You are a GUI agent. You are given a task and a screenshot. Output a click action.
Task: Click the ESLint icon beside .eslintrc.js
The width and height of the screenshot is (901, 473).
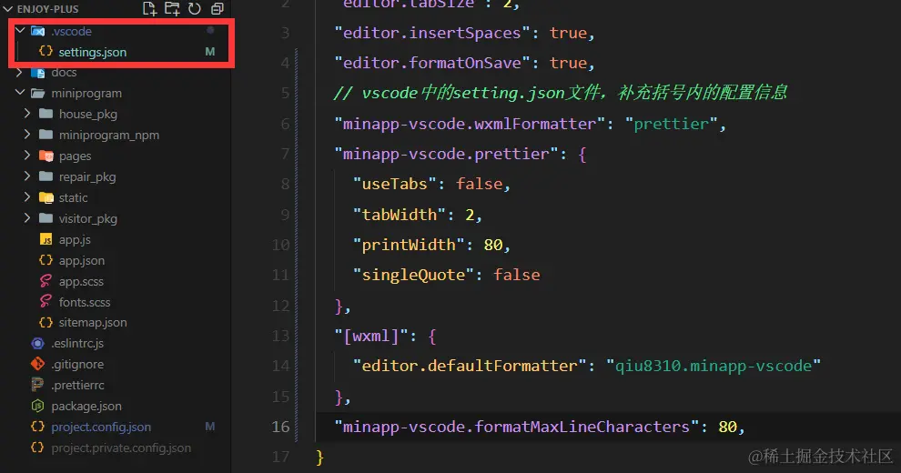(37, 343)
